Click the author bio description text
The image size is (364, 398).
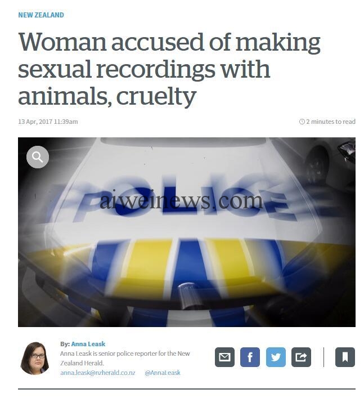125,358
